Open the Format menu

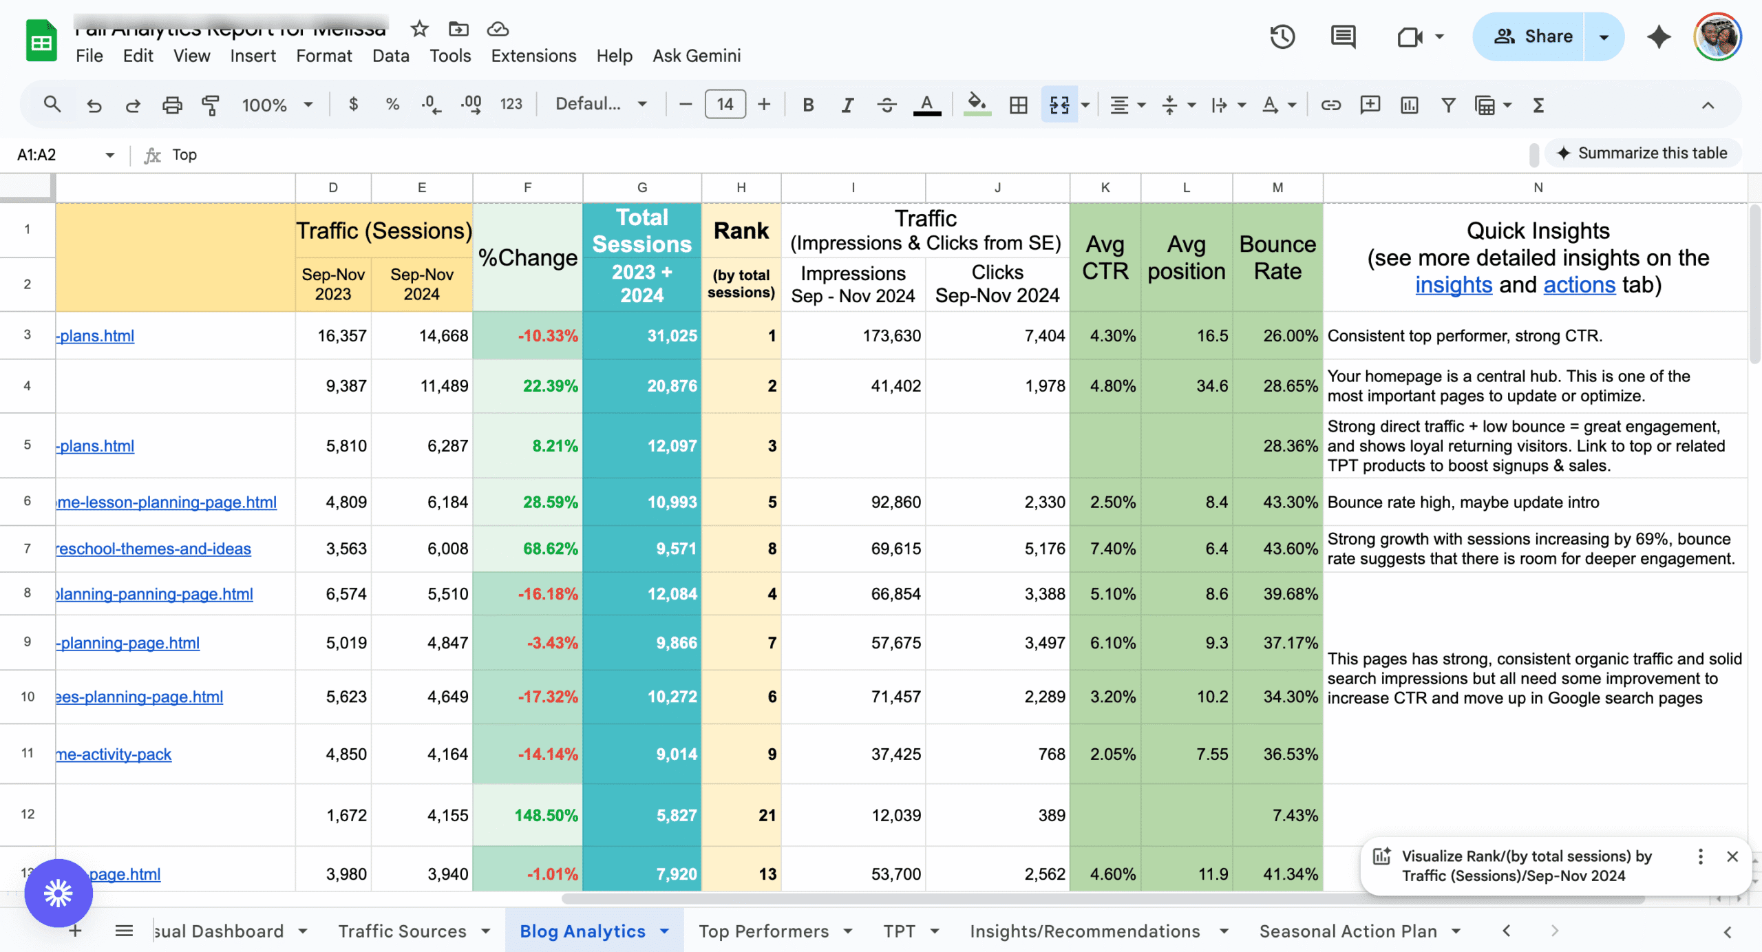(323, 56)
